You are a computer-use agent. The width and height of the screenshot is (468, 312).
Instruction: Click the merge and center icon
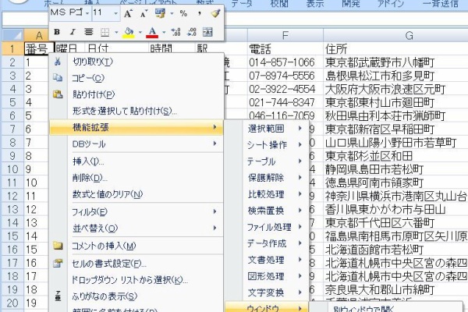(x=207, y=32)
